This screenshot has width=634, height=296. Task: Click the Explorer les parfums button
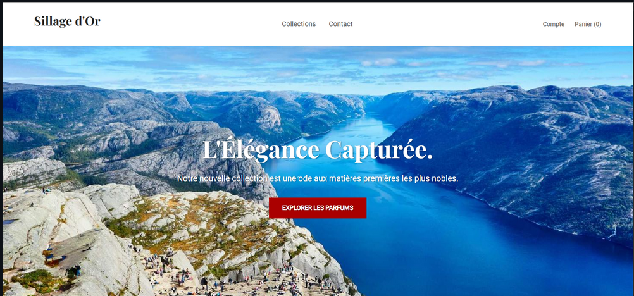click(318, 208)
